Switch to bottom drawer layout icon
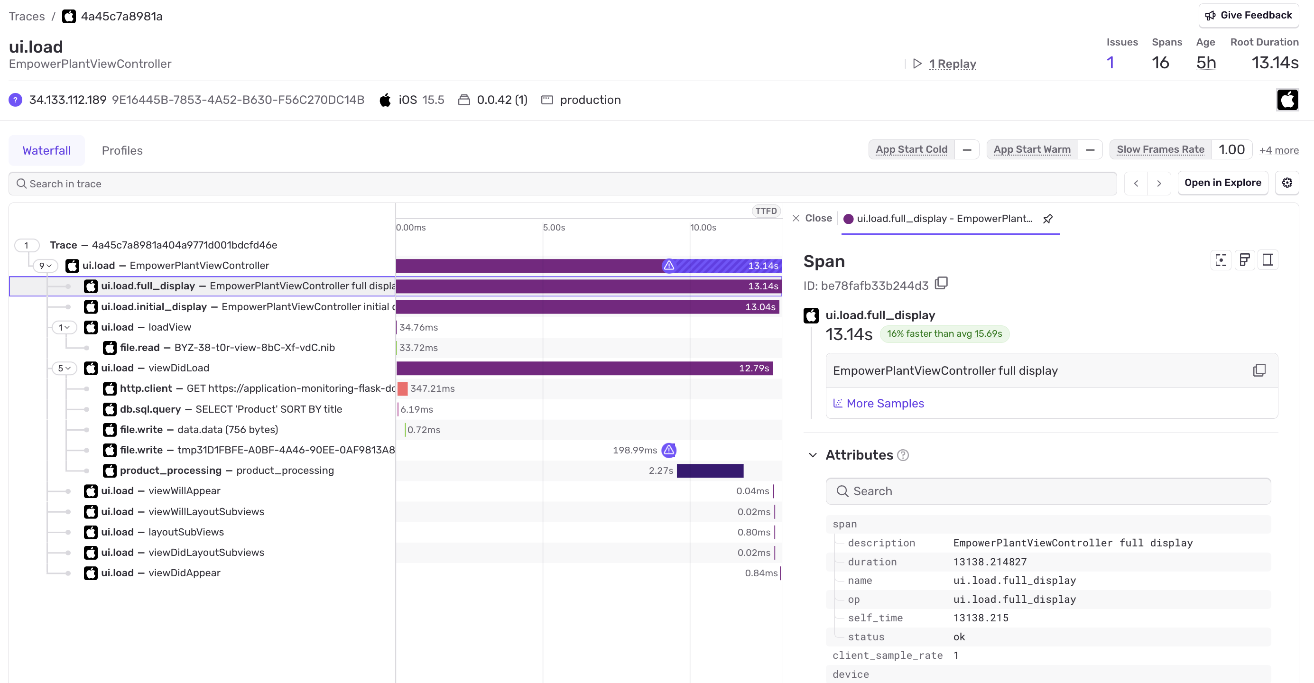The width and height of the screenshot is (1314, 683). [x=1244, y=260]
